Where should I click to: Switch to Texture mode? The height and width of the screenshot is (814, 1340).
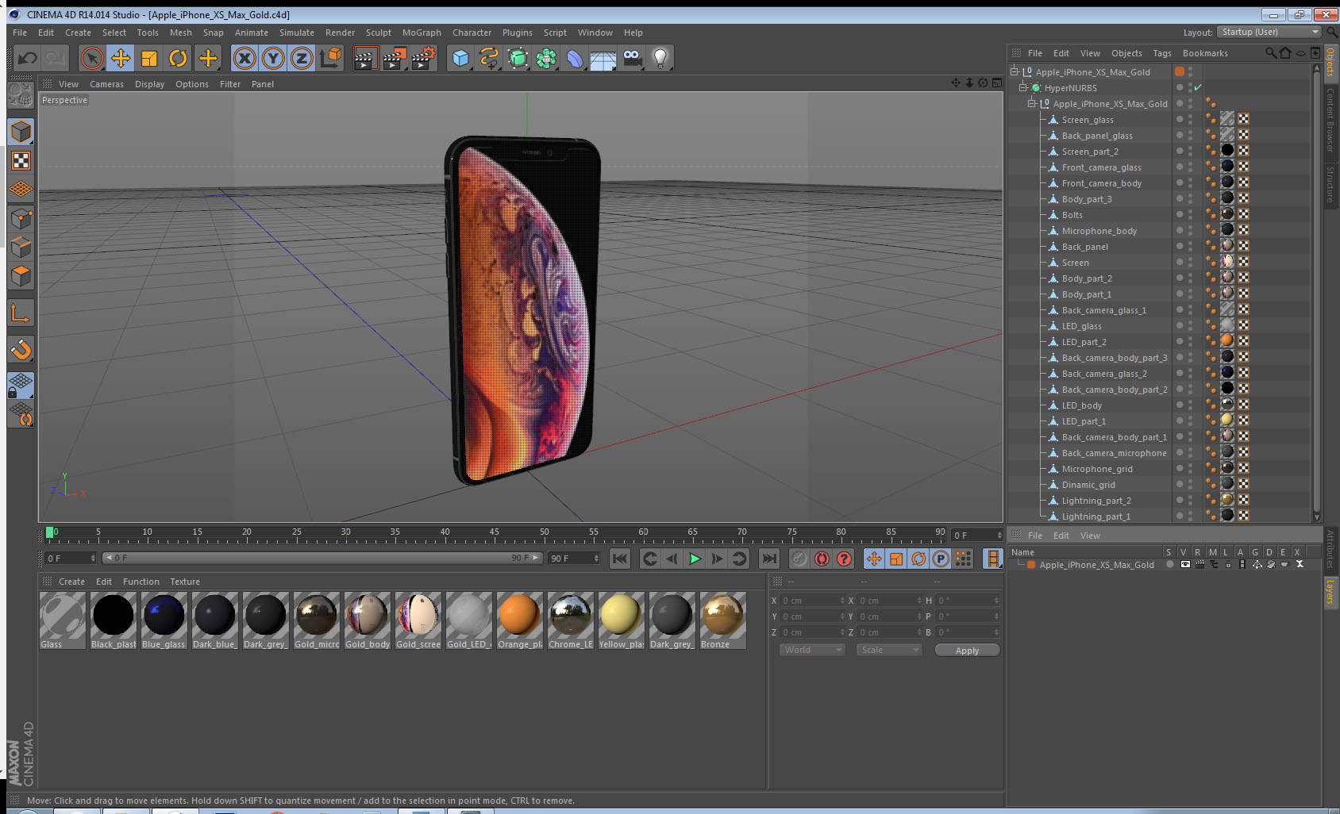click(21, 161)
